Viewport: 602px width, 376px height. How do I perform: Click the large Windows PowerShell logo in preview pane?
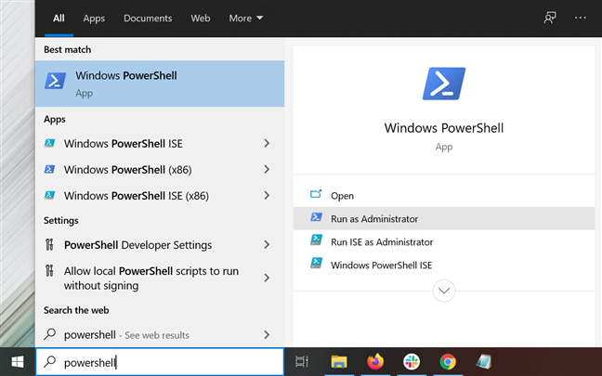pos(444,84)
